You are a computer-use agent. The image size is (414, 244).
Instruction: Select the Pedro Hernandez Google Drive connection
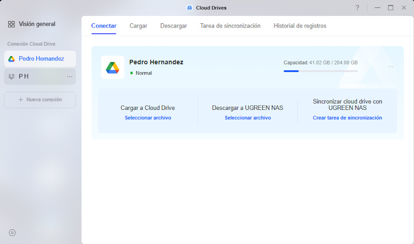click(40, 59)
